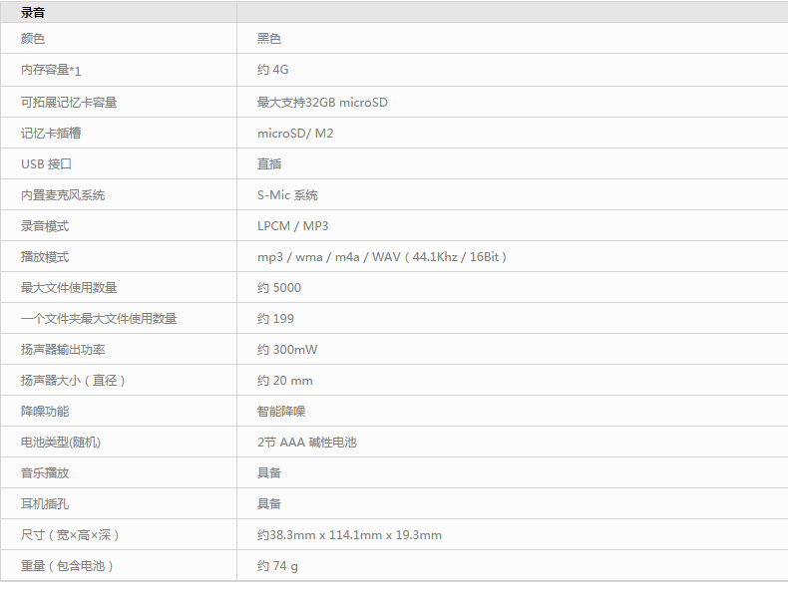
Task: Click the 2节 AAA 碱性电池 value
Action: (306, 443)
